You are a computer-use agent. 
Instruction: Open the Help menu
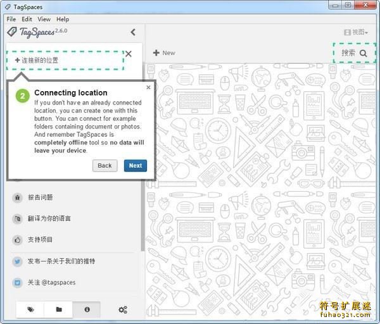63,19
